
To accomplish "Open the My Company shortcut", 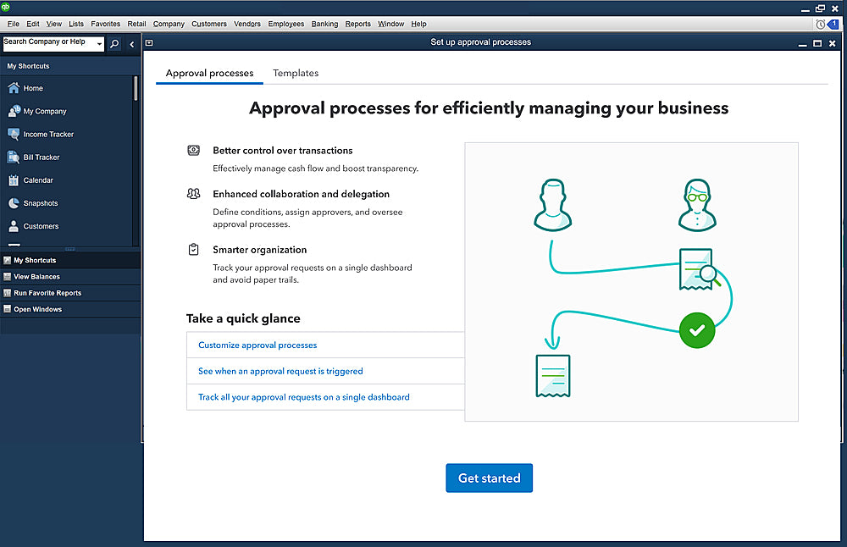I will click(x=44, y=111).
